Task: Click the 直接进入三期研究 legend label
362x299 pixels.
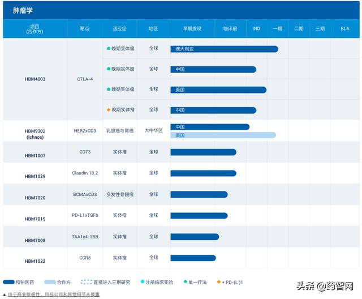Action: pos(112,282)
